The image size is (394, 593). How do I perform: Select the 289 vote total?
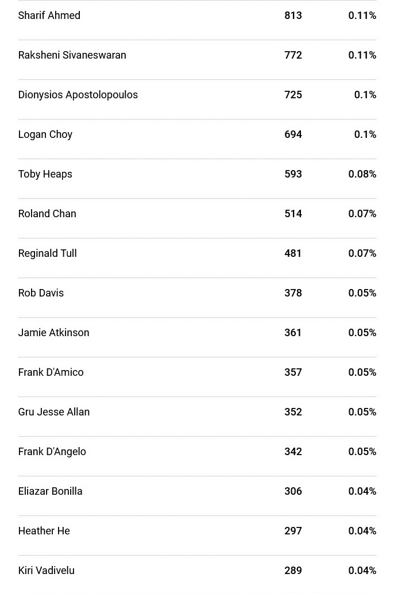[x=293, y=571]
